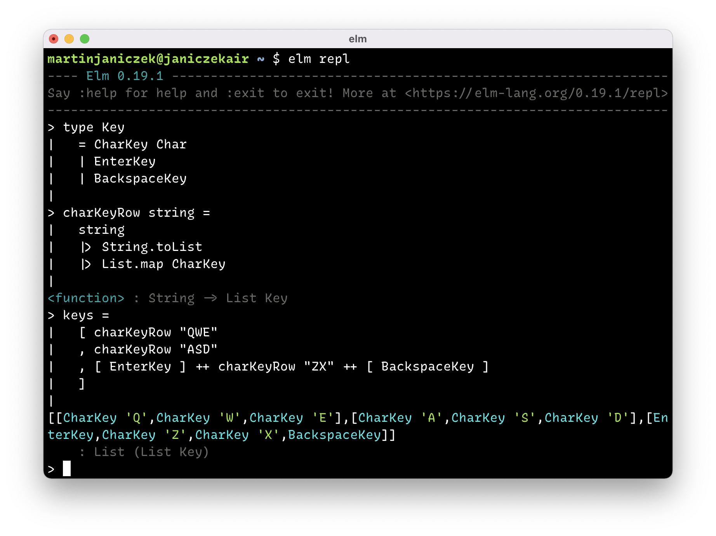Click "CharKey 'W'" in output
The height and width of the screenshot is (536, 716).
(198, 418)
